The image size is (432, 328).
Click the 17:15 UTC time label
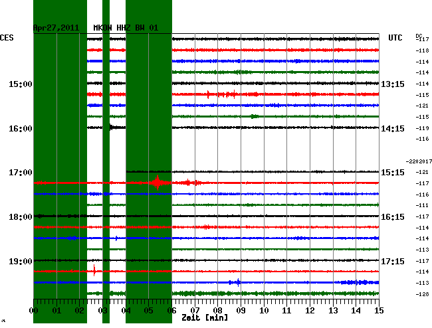pos(393,261)
